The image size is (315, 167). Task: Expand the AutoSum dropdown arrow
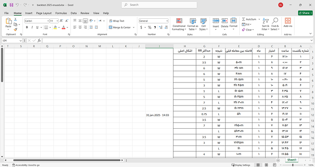259,19
